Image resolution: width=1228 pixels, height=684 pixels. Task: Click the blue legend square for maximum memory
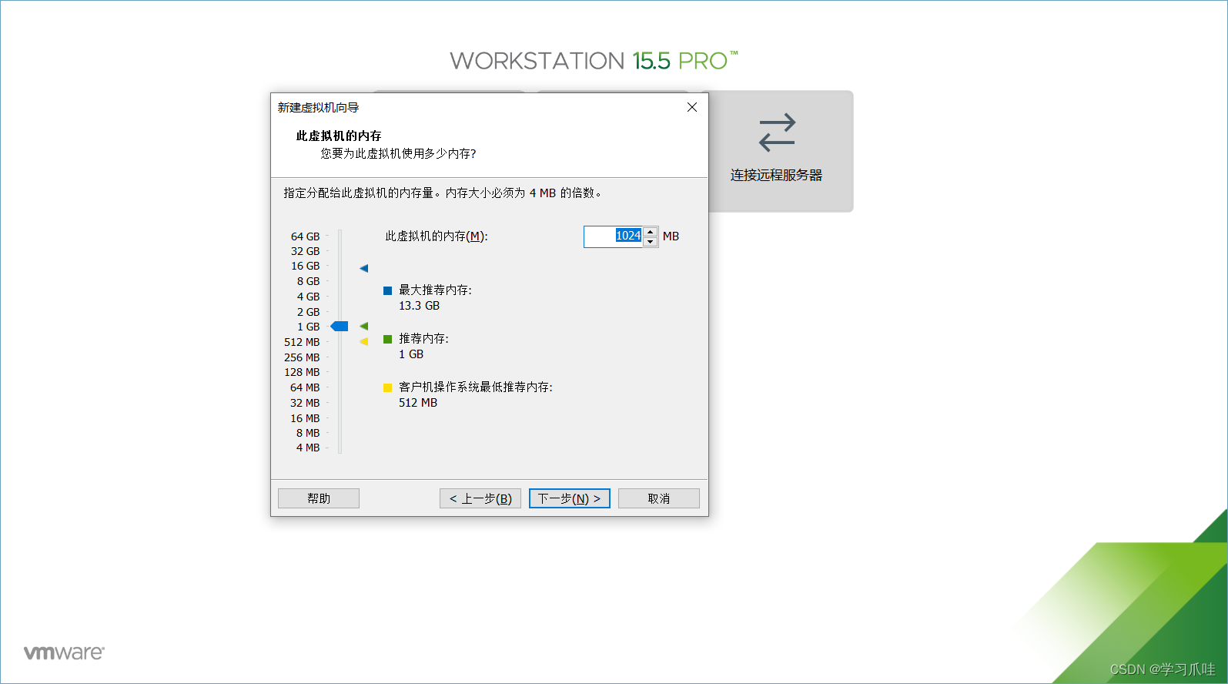388,290
